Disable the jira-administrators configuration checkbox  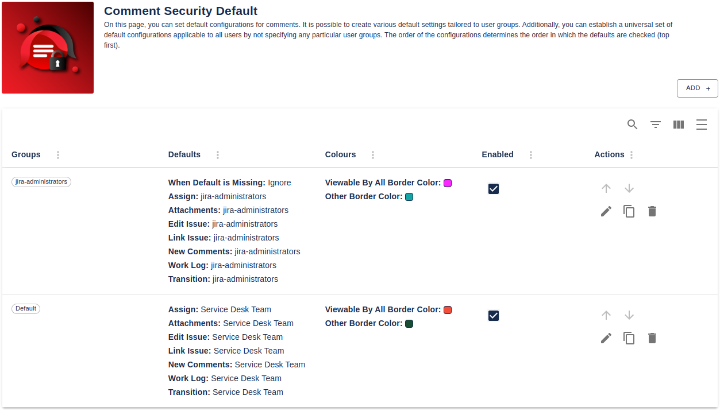pos(493,188)
